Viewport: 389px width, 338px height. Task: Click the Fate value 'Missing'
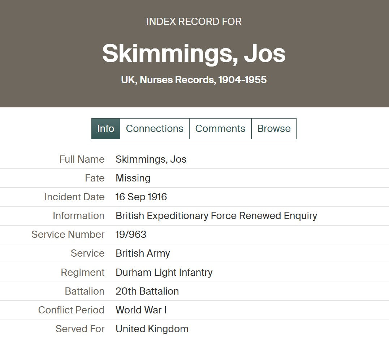coord(133,178)
